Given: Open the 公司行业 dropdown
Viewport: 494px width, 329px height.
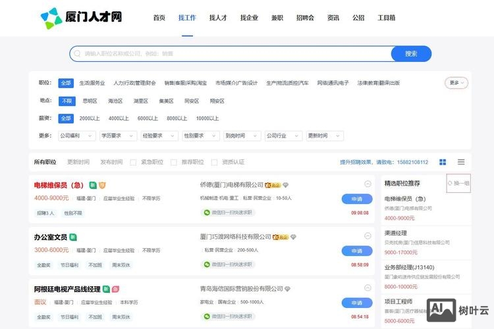Looking at the screenshot, I should coord(283,136).
